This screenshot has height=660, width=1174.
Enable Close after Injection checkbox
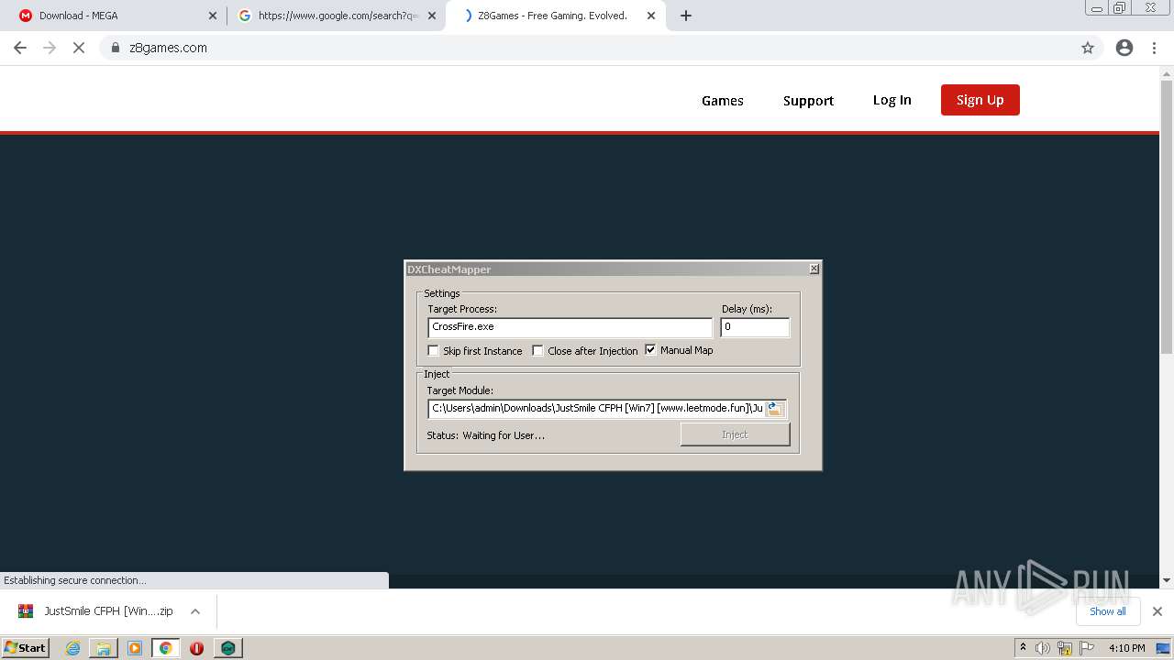pyautogui.click(x=538, y=350)
